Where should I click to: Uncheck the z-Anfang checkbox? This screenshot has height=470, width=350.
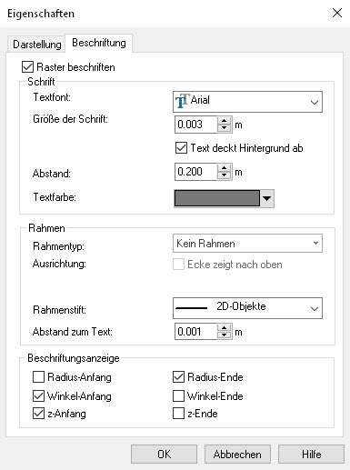(38, 414)
